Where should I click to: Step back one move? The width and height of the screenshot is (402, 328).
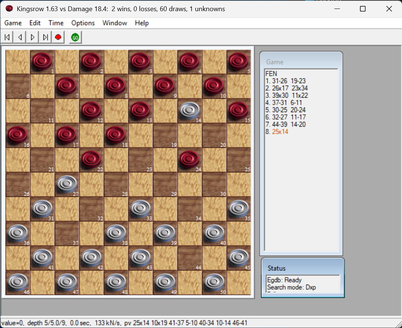pos(20,38)
